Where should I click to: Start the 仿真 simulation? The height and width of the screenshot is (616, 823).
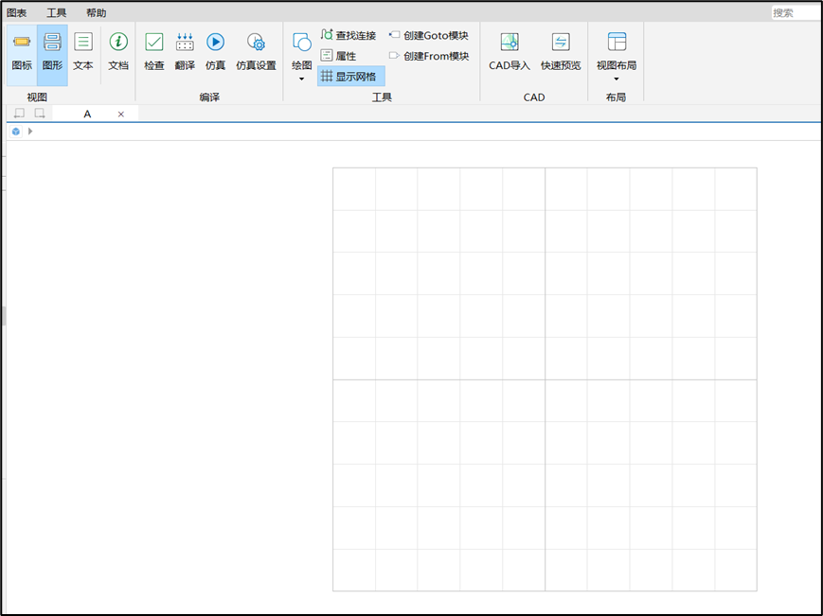[x=215, y=51]
